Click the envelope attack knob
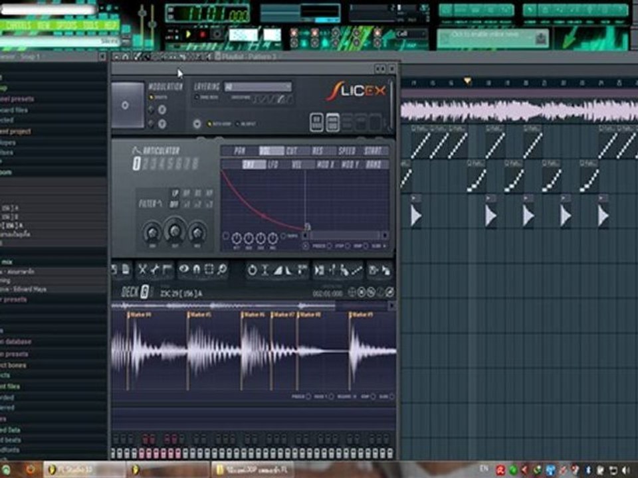Viewport: 638px width, 478px height. tap(237, 238)
